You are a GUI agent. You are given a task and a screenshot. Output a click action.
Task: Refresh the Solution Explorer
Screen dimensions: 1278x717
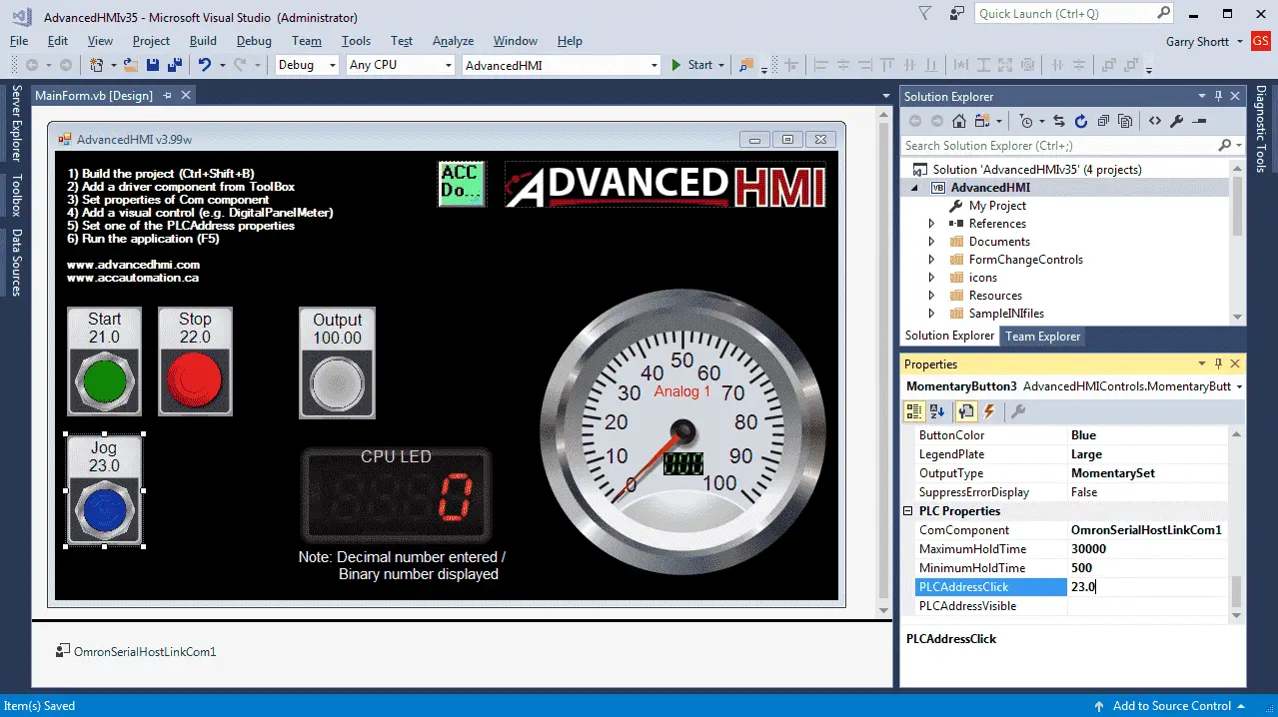point(1081,121)
